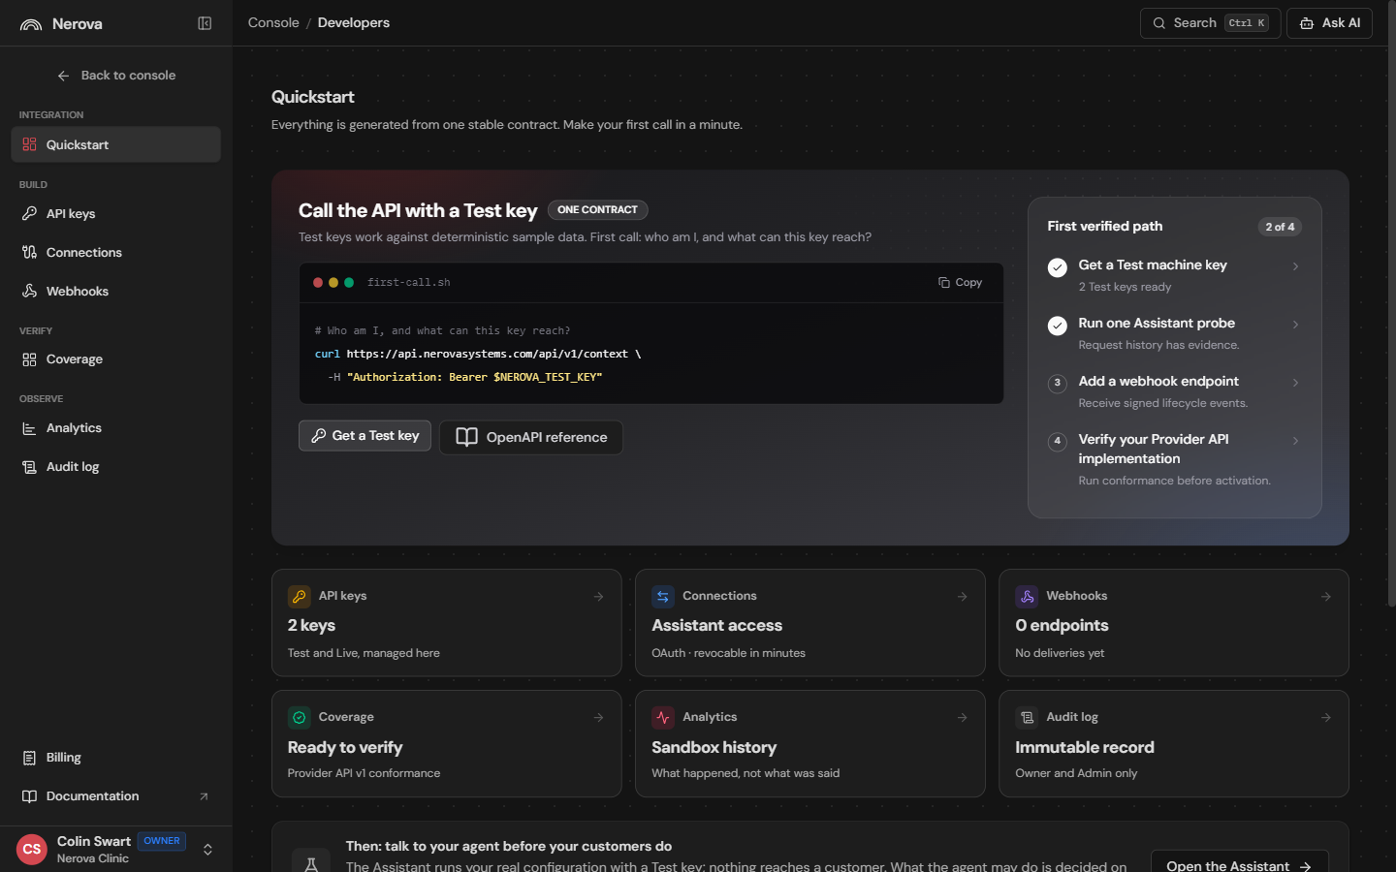Click the Documentation book icon in sidebar

point(29,796)
